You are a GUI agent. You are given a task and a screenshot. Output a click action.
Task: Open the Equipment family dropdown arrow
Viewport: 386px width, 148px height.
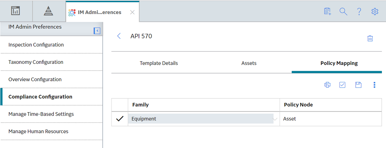point(275,119)
